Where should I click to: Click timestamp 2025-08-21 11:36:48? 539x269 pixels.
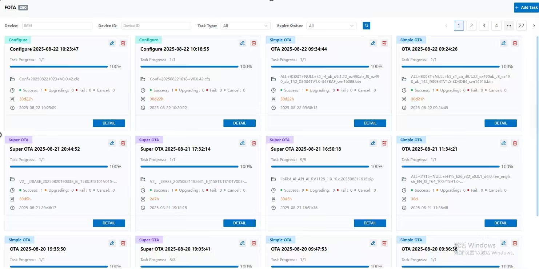pos(430,208)
